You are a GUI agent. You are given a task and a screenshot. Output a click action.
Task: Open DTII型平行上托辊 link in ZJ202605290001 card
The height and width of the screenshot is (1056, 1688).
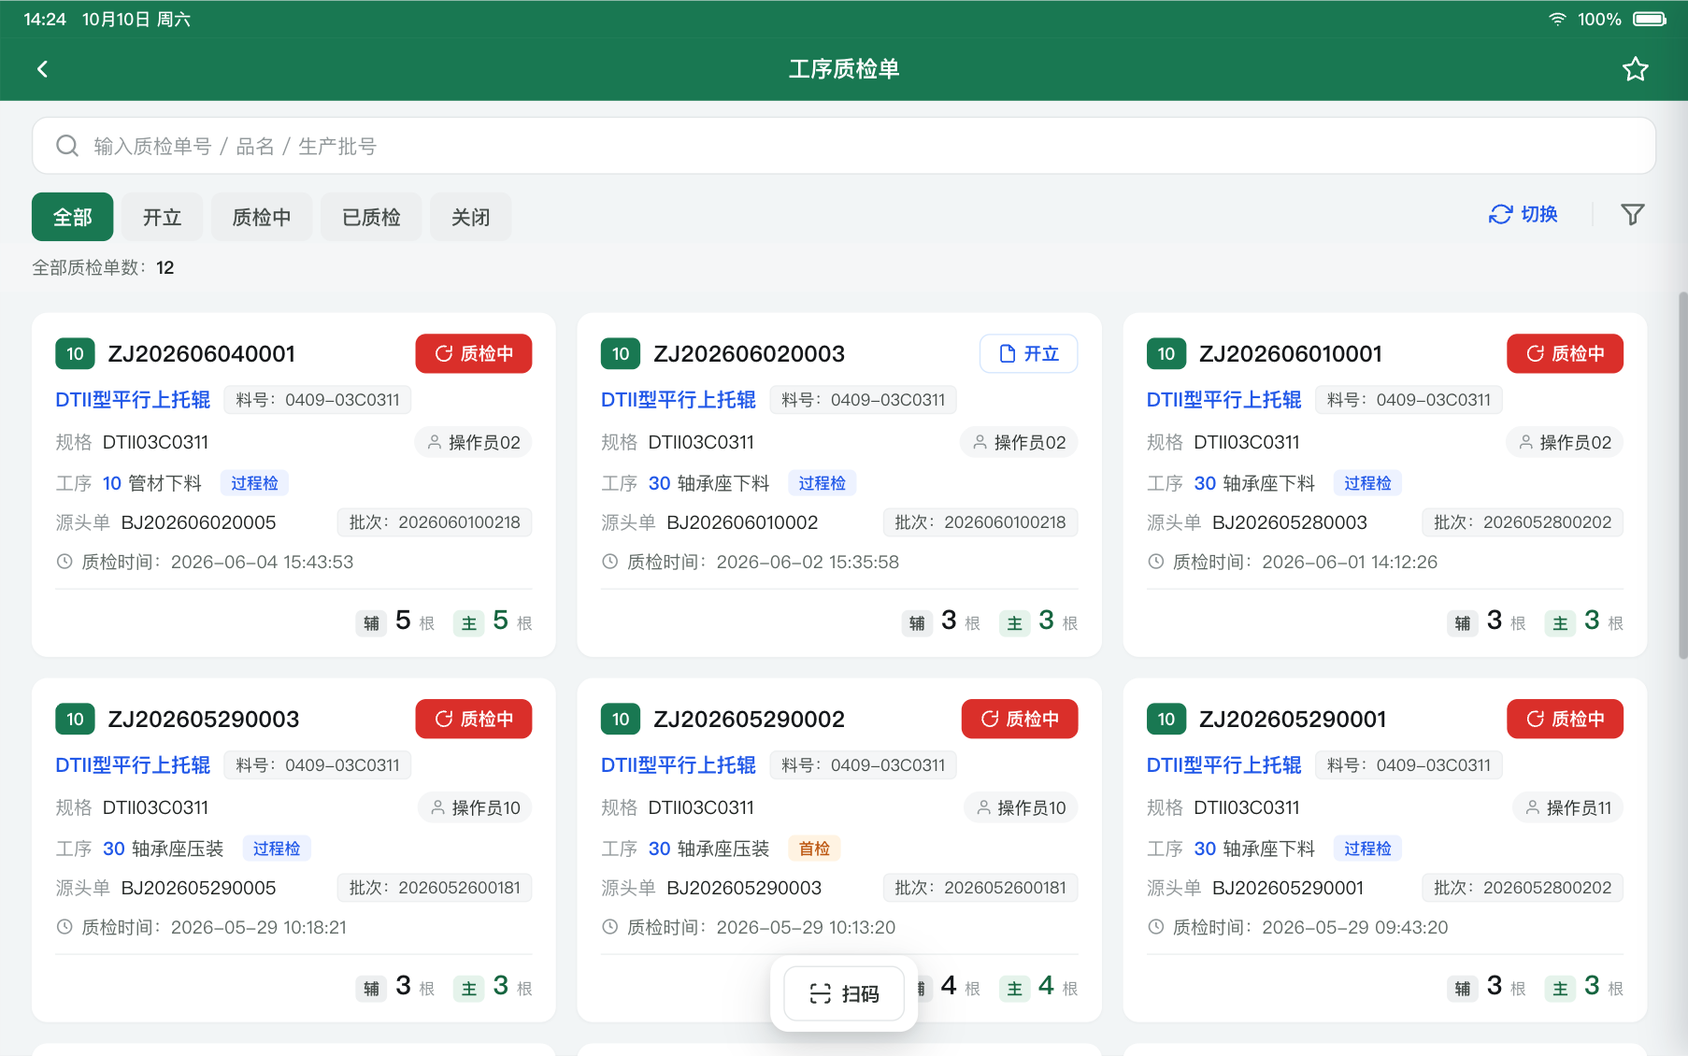coord(1223,765)
